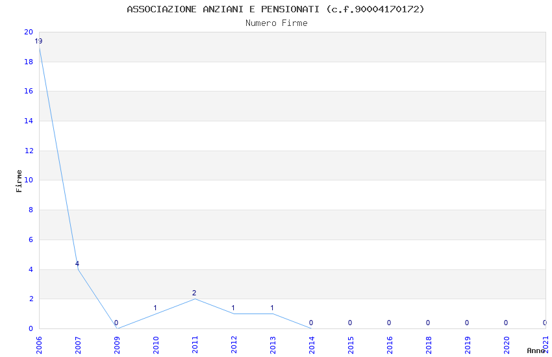Click the y-axis tick label 6
Viewport: 552px width, 357px height.
tap(31, 240)
